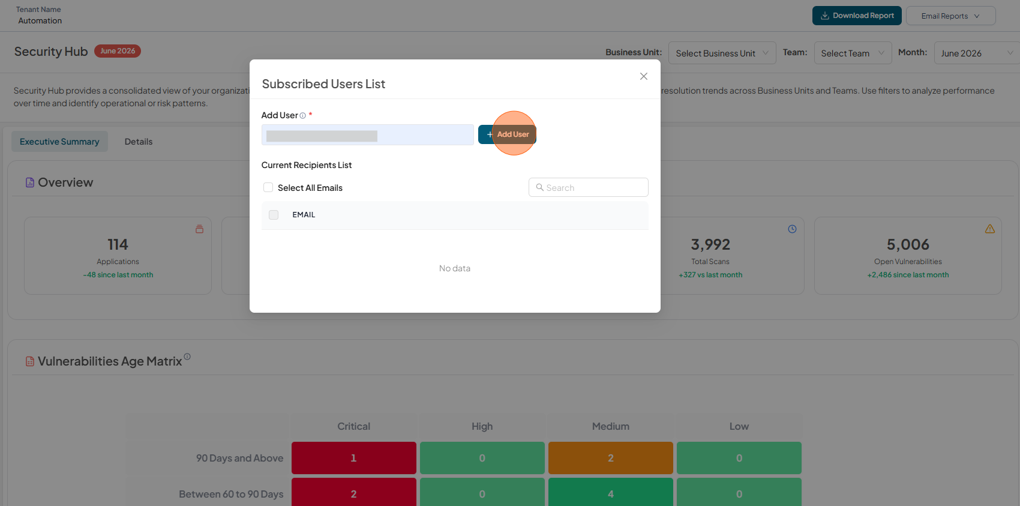Click the Applications card printer icon

(x=199, y=229)
